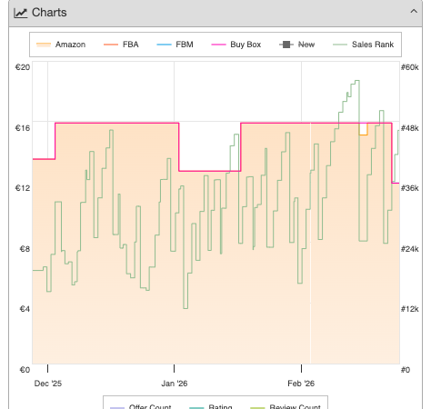
Task: Toggle the FBM legend series
Action: (x=175, y=45)
